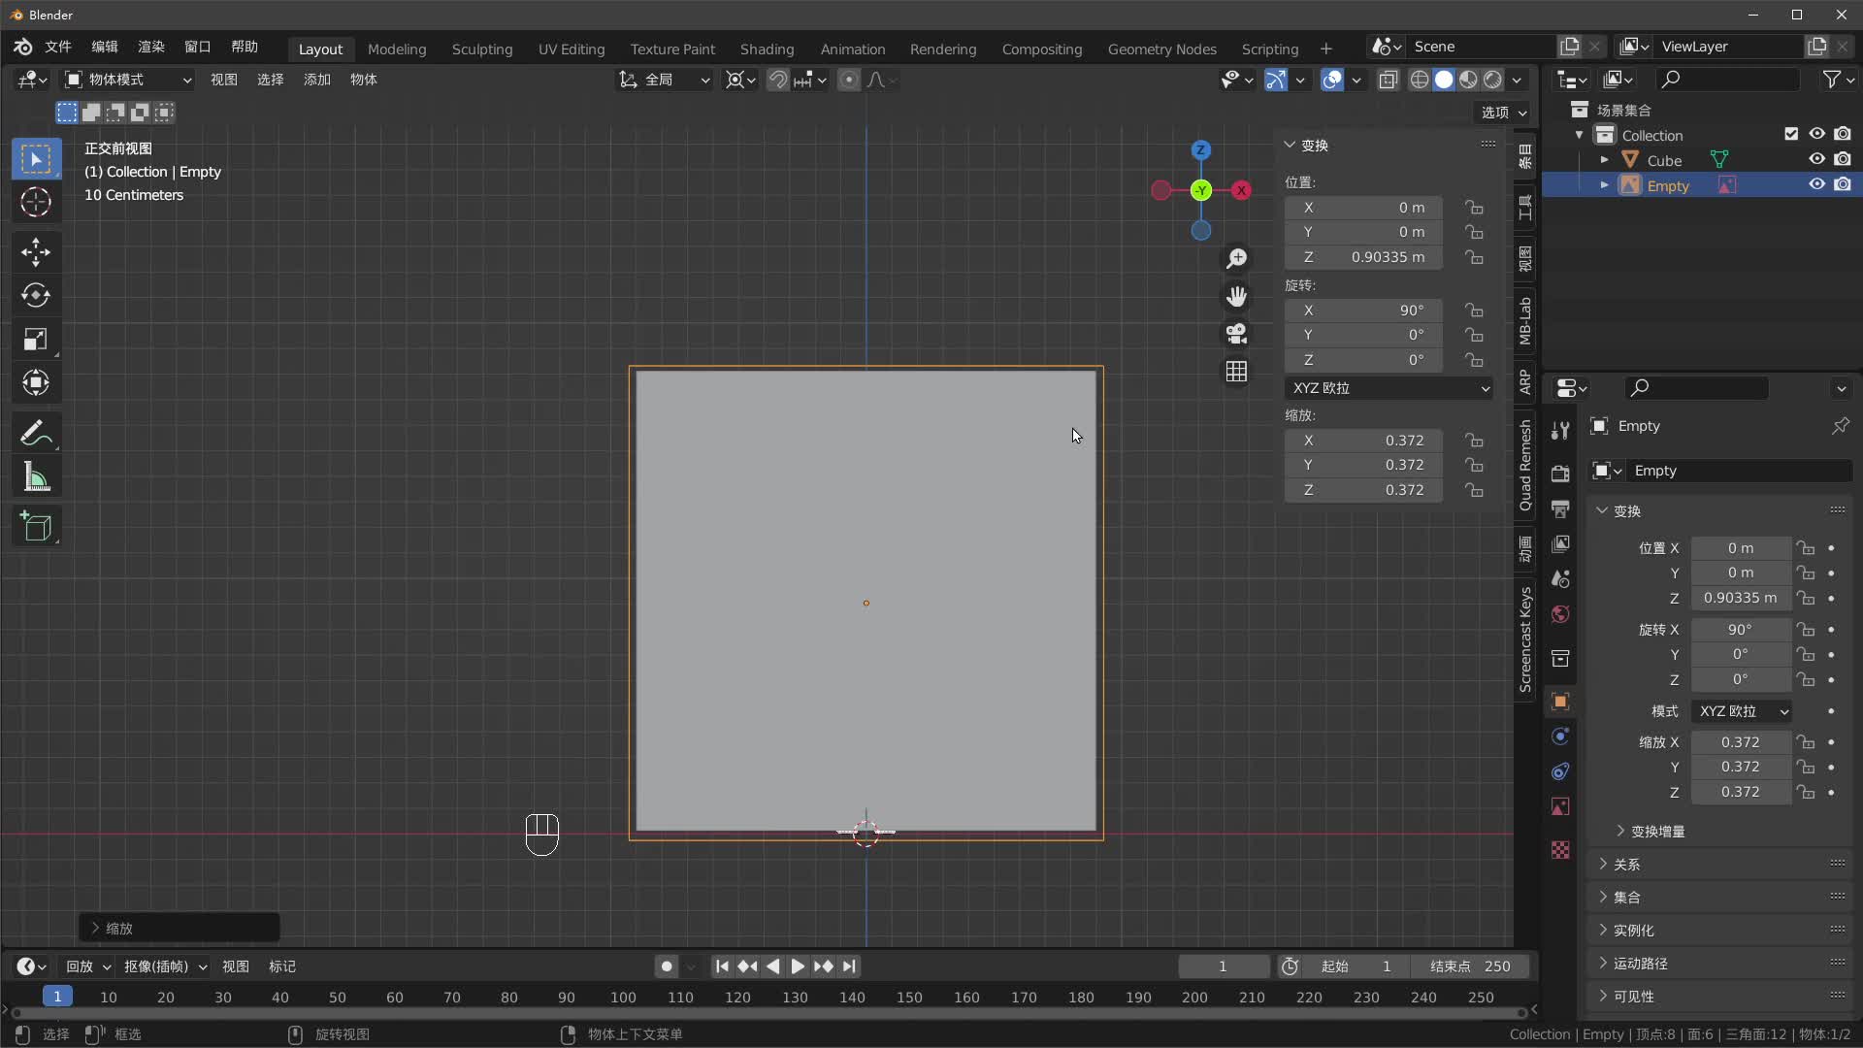Screen dimensions: 1863x1048
Task: Click the pan view hand icon
Action: tap(1236, 296)
